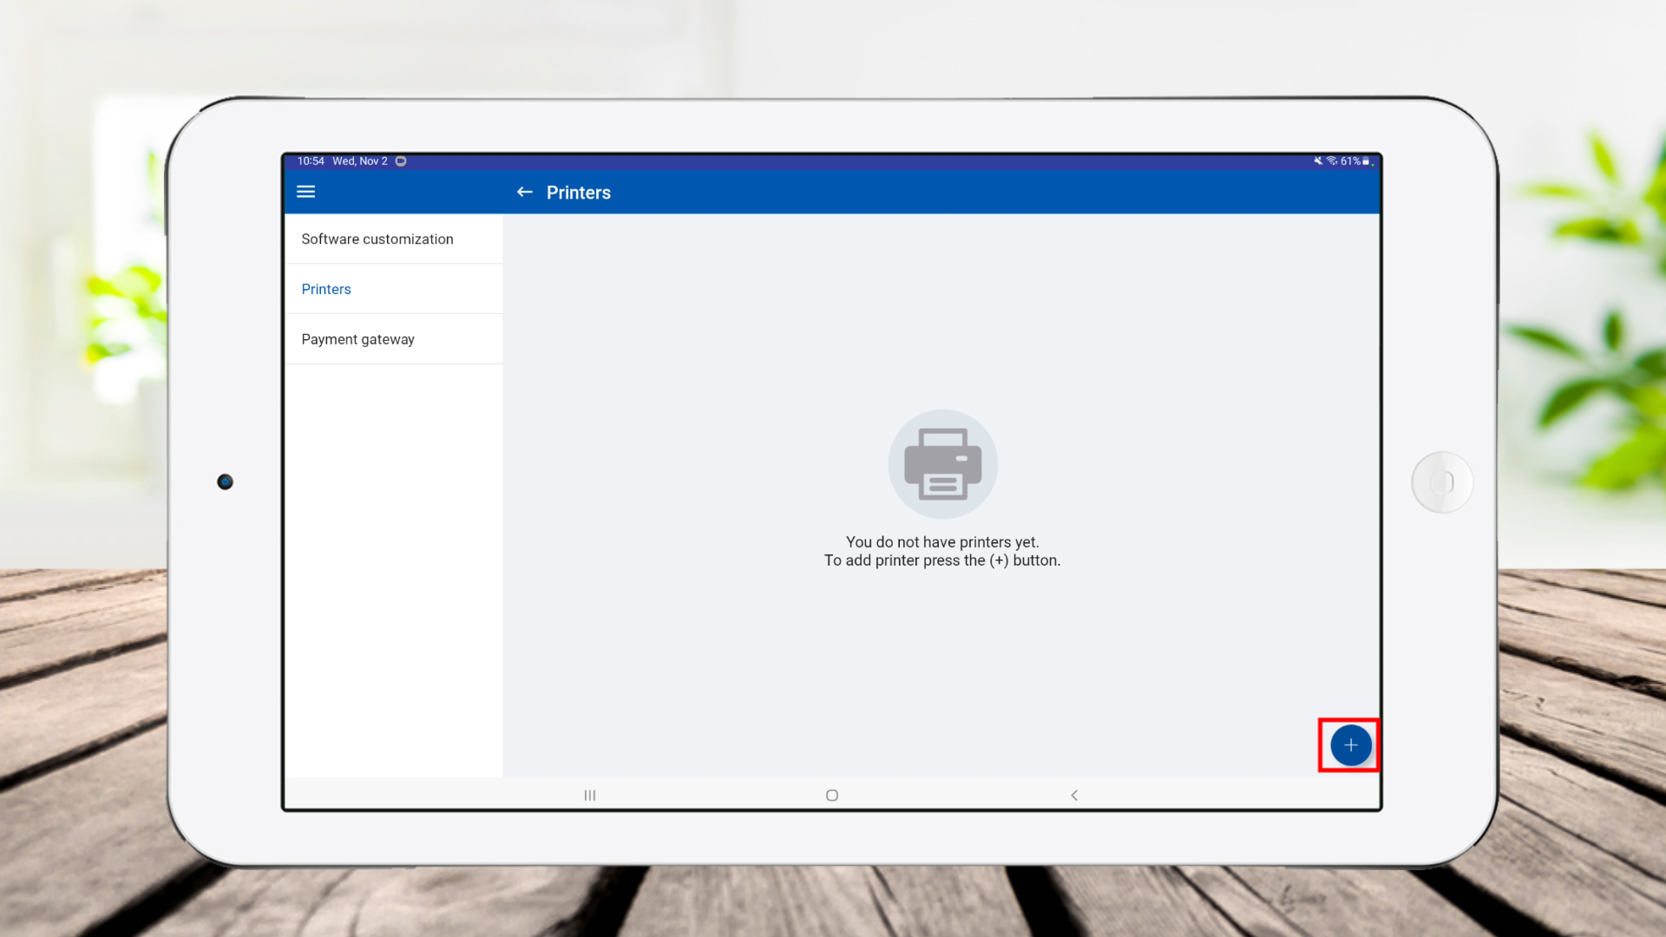Image resolution: width=1666 pixels, height=937 pixels.
Task: Tap the Wed, Nov 2 date
Action: tap(359, 161)
